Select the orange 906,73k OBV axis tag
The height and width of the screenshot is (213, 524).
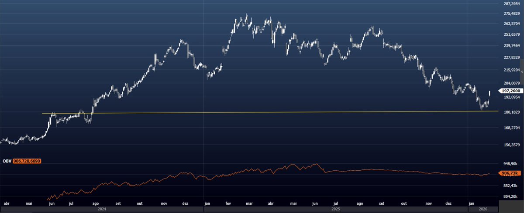(510, 173)
